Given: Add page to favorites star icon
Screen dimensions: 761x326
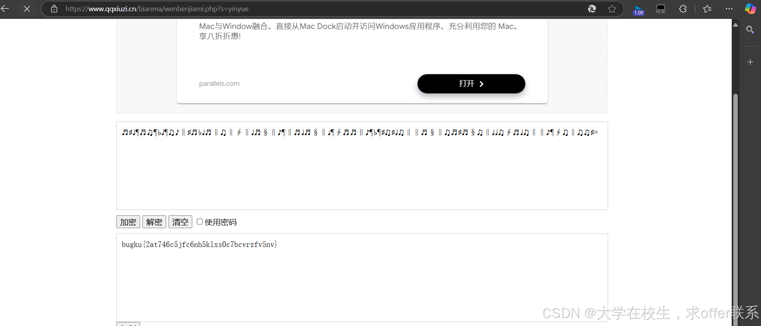Looking at the screenshot, I should [x=612, y=9].
